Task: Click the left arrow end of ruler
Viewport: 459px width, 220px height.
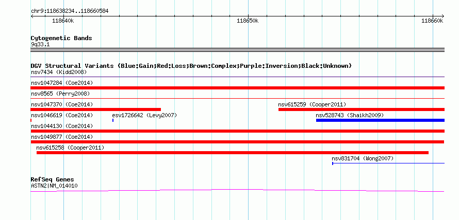Action: coord(32,16)
